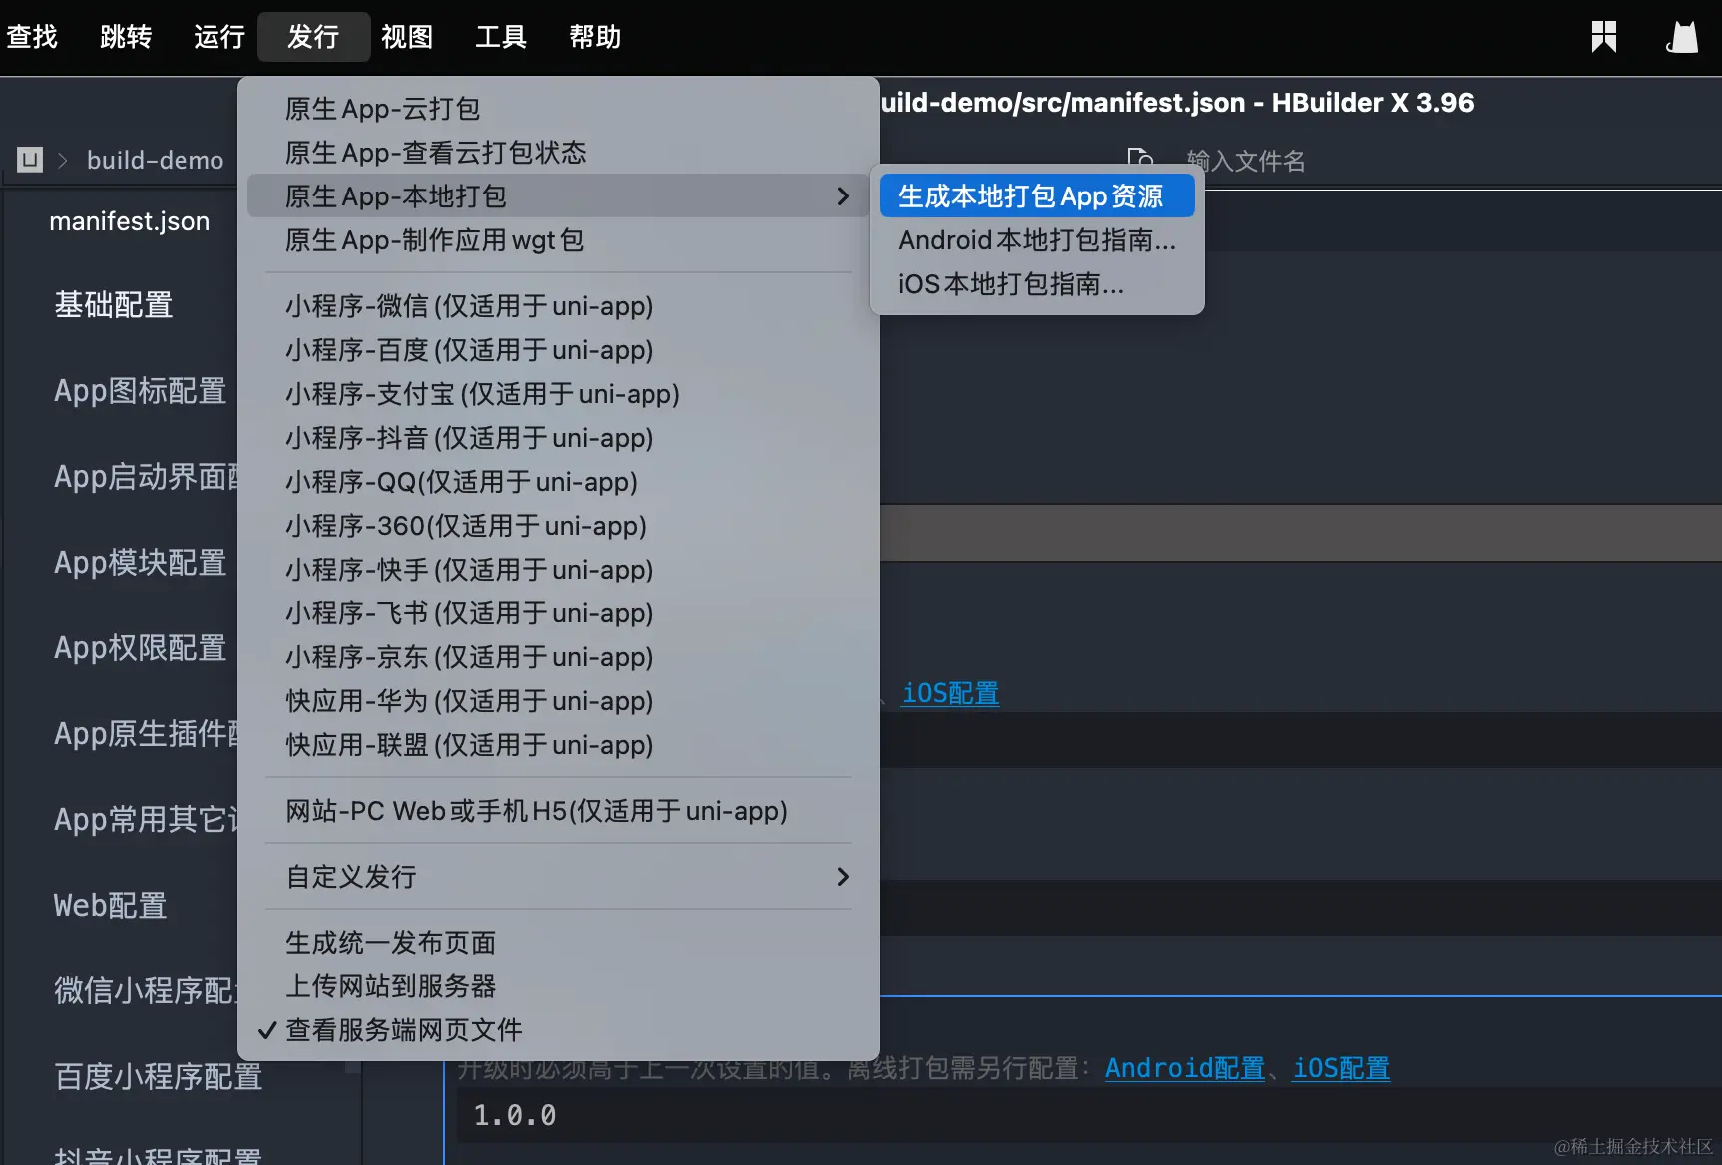
Task: Open the 工具 menu
Action: [500, 37]
